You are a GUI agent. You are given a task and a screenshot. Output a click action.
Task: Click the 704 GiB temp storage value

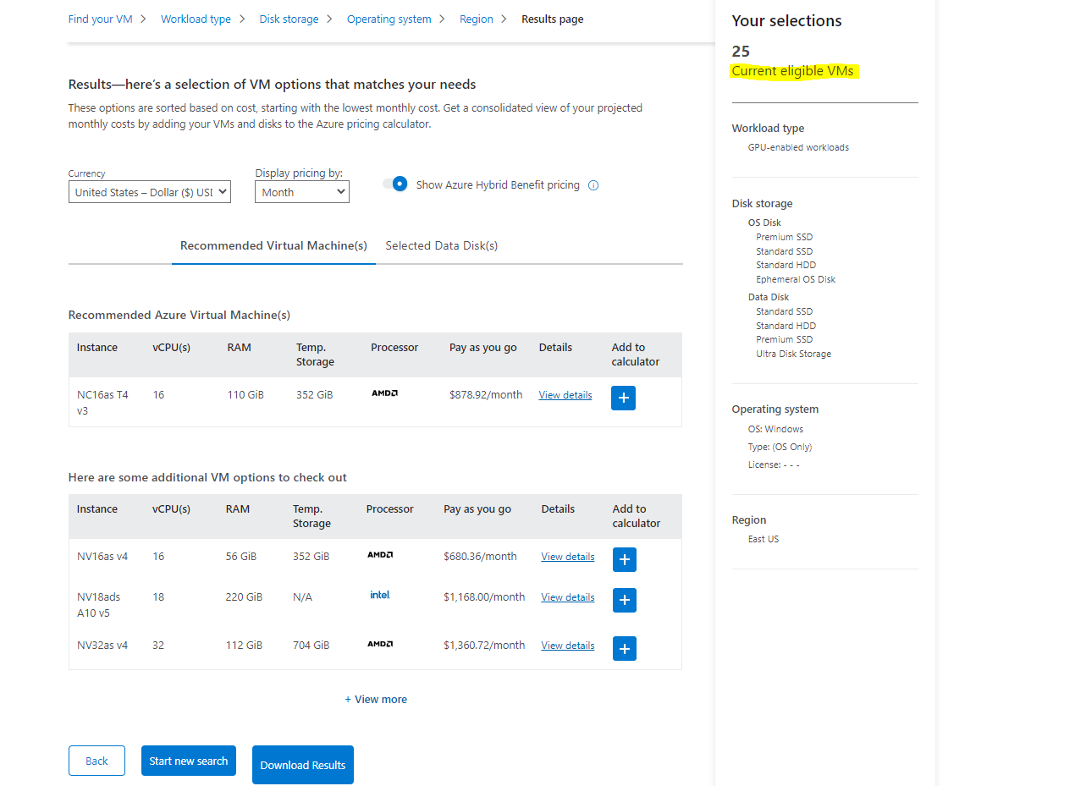click(x=311, y=646)
